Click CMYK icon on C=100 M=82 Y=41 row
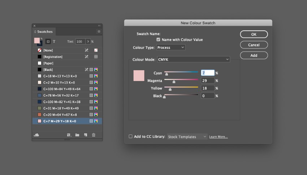 pyautogui.click(x=96, y=102)
